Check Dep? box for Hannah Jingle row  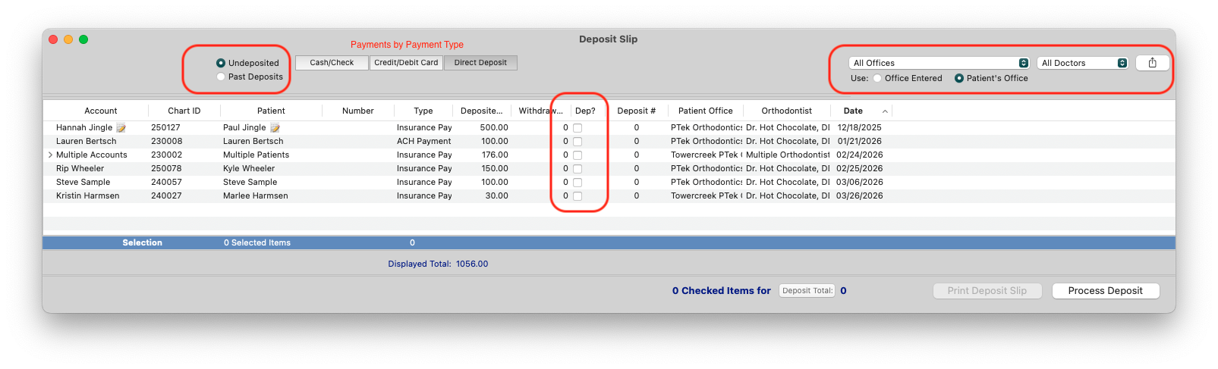[x=578, y=128]
